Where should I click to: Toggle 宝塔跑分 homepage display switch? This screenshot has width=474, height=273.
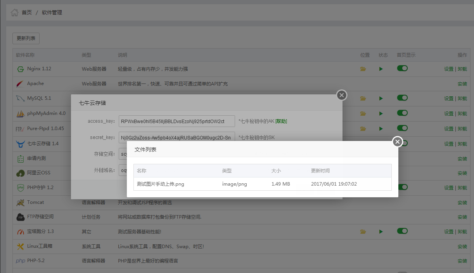coord(402,231)
